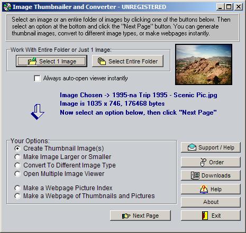
Task: Choose Make Image Larger or Smaller
Action: (17, 157)
